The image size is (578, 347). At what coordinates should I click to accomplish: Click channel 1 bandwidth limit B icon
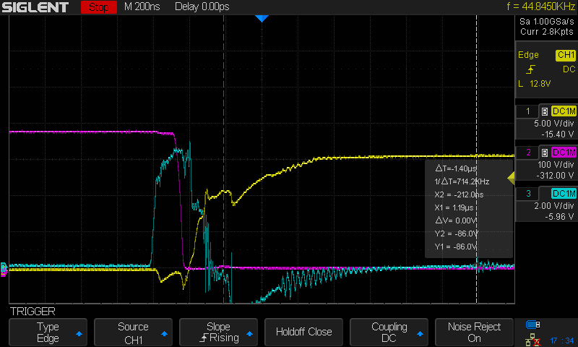pos(545,111)
